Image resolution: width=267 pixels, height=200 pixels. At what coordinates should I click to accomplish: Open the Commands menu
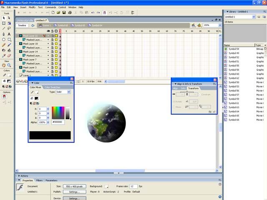(x=50, y=7)
